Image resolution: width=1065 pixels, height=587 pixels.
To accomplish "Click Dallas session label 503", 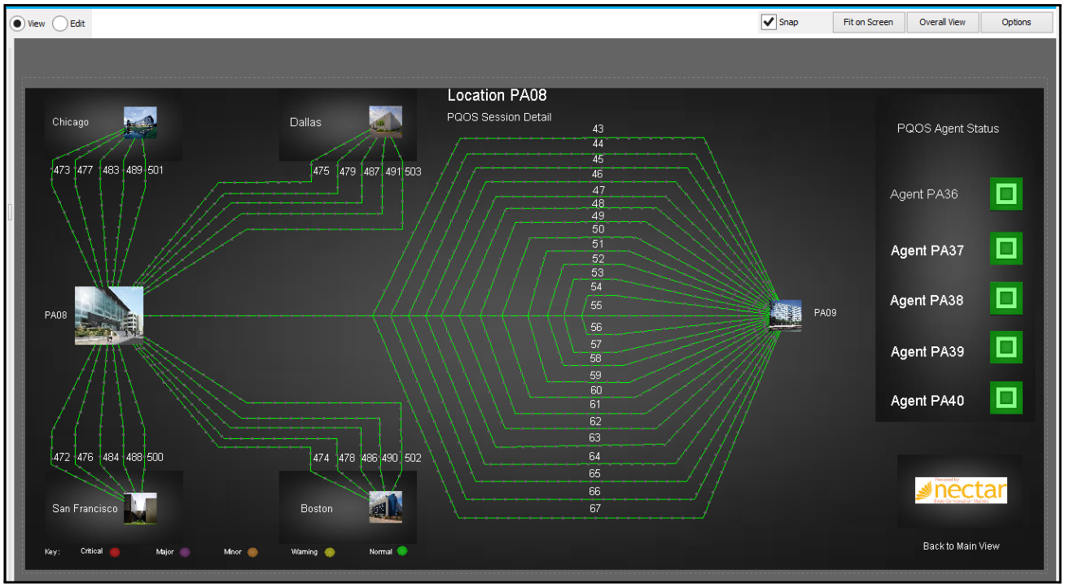I will click(x=413, y=172).
